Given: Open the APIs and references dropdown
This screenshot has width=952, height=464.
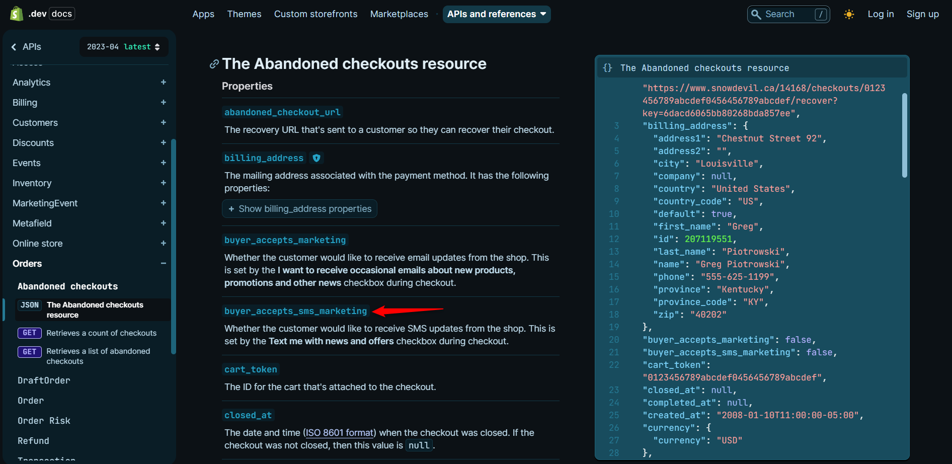Looking at the screenshot, I should [497, 14].
